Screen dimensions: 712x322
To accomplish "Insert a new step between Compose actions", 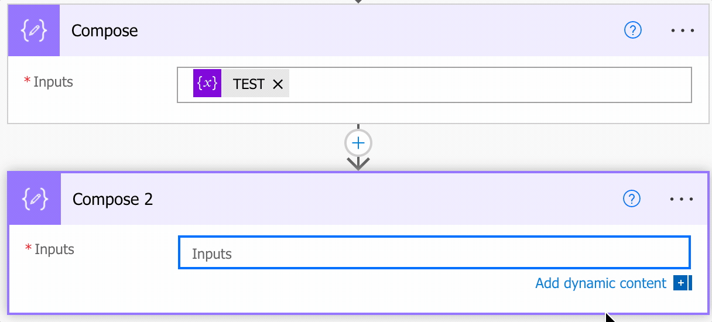I will pyautogui.click(x=358, y=143).
